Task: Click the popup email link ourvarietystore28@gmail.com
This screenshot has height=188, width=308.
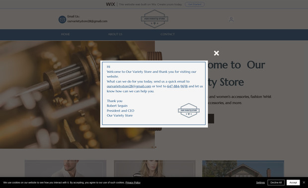Action: (x=129, y=86)
